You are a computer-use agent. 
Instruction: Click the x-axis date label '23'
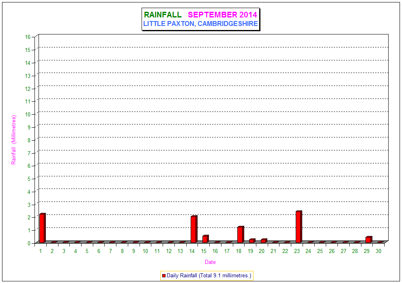point(297,251)
